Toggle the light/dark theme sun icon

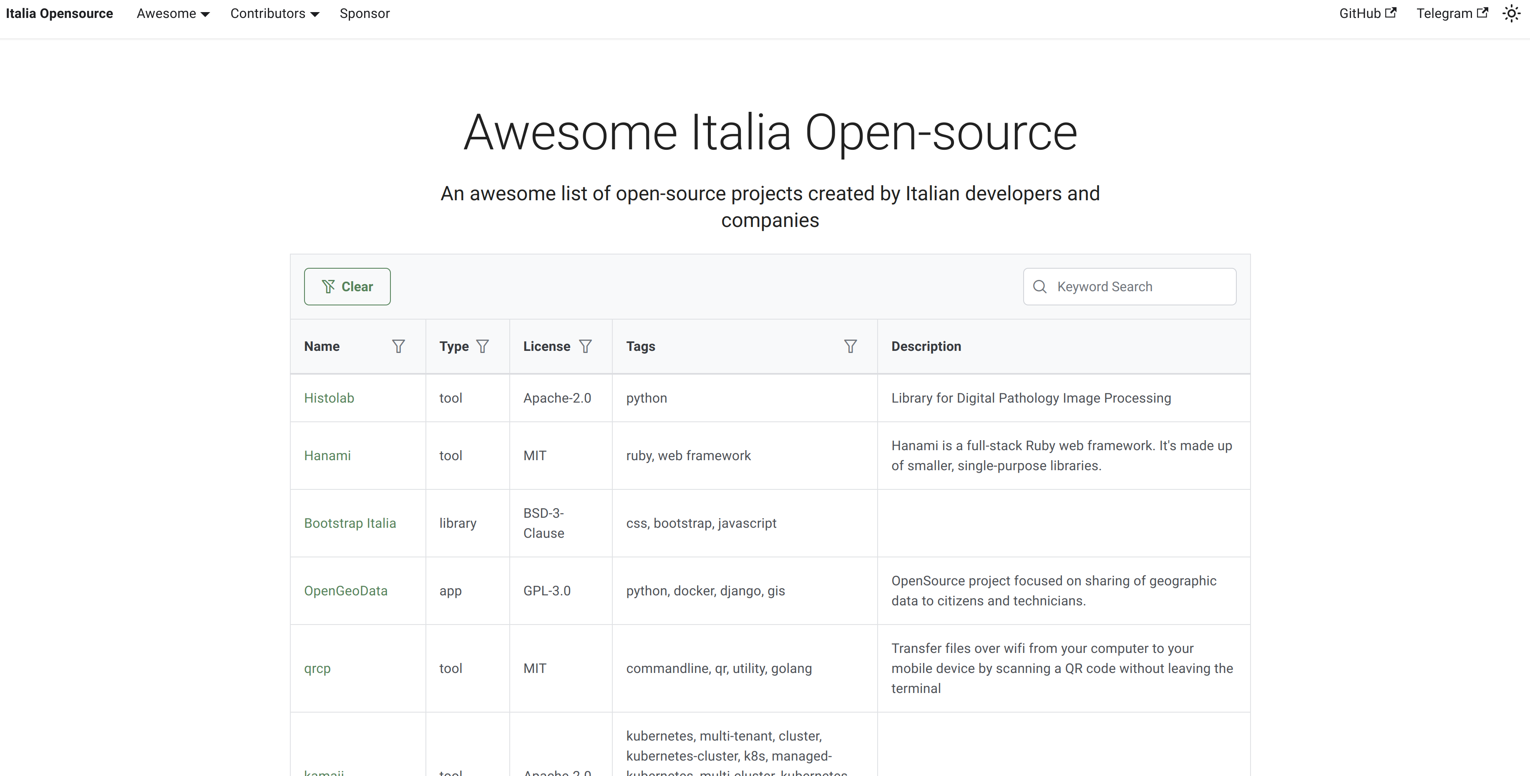tap(1511, 14)
